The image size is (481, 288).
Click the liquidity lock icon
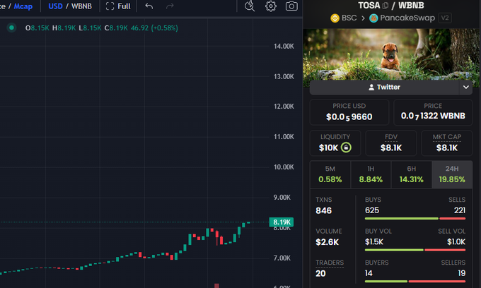(346, 148)
